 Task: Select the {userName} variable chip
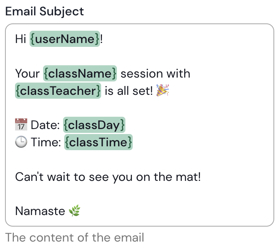coord(65,39)
